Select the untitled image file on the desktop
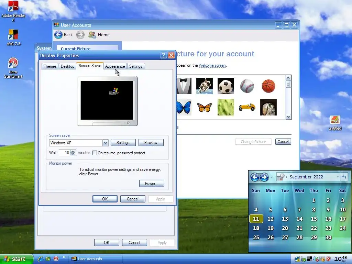Image resolution: width=352 pixels, height=264 pixels. click(x=335, y=123)
